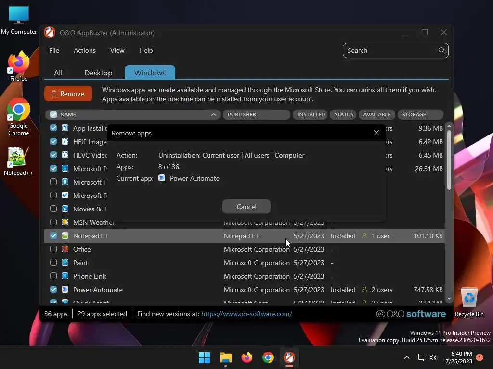This screenshot has height=369, width=493.
Task: Click the search magnifier icon
Action: tap(442, 50)
